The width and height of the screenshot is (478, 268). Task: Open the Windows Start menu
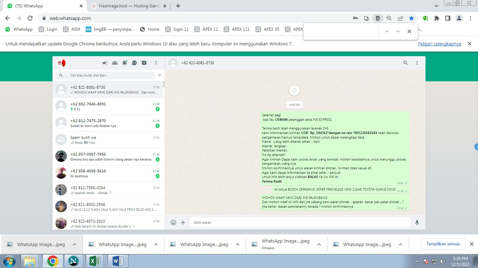tap(9, 261)
